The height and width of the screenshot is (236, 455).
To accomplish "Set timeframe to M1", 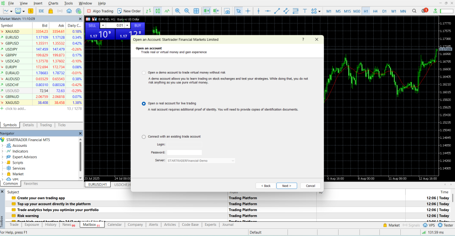I will [329, 11].
